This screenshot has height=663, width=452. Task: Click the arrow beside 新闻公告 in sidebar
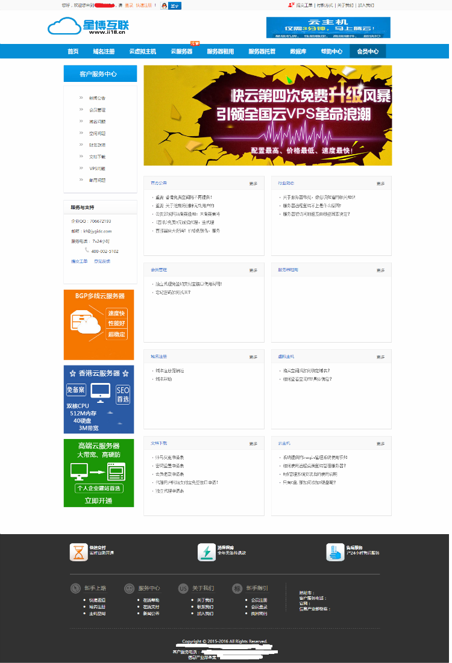(x=81, y=98)
